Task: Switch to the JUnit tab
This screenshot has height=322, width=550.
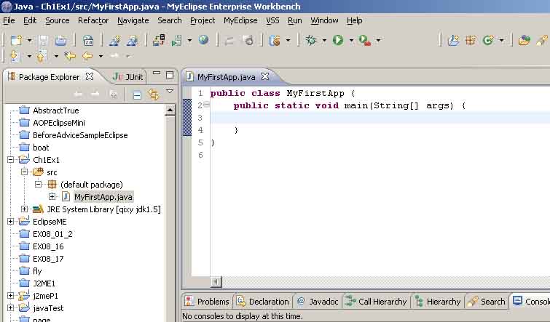Action: 128,76
